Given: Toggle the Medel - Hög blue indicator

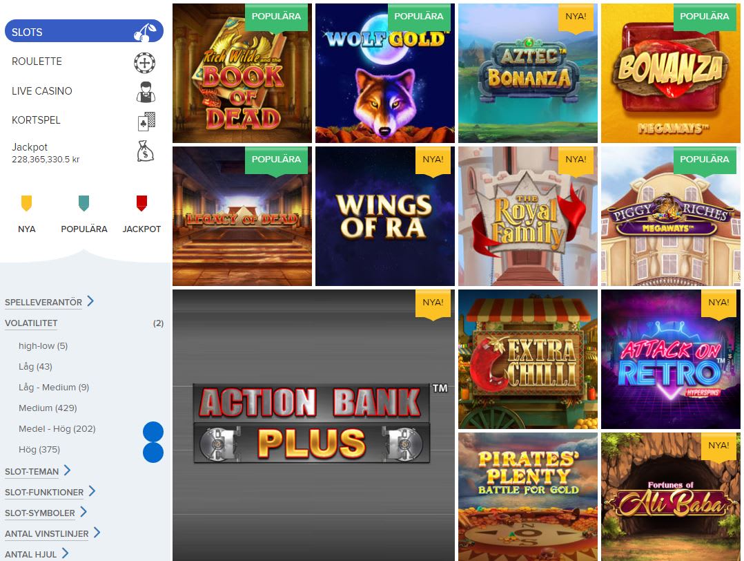Looking at the screenshot, I should coord(153,431).
